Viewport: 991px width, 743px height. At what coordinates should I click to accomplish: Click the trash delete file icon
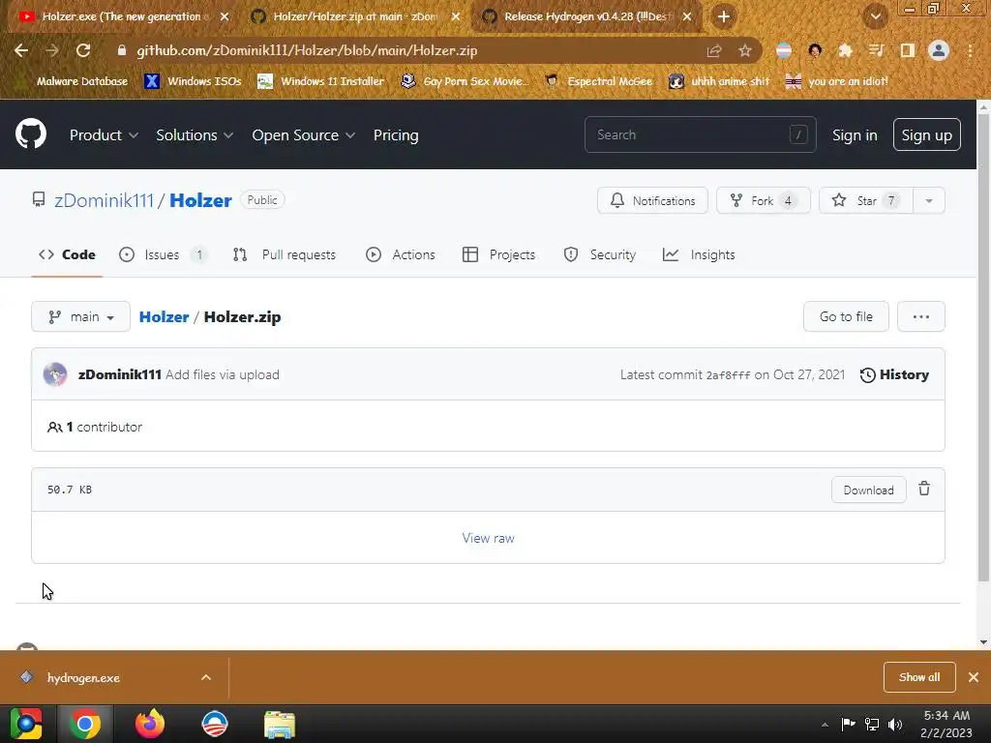924,489
